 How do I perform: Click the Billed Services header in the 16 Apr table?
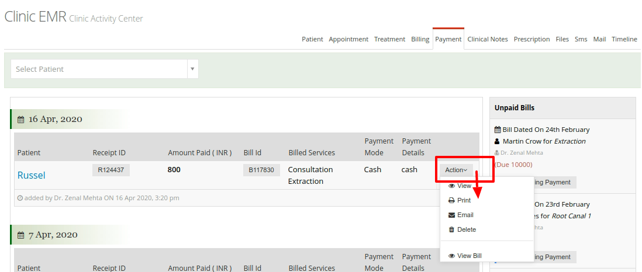312,152
